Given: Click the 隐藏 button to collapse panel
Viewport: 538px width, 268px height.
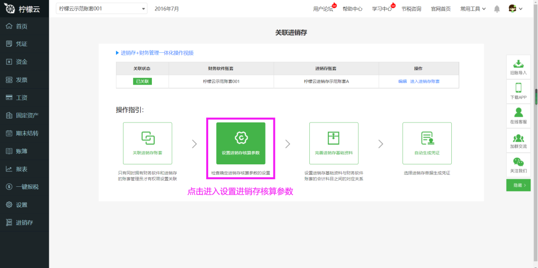Looking at the screenshot, I should click(518, 185).
